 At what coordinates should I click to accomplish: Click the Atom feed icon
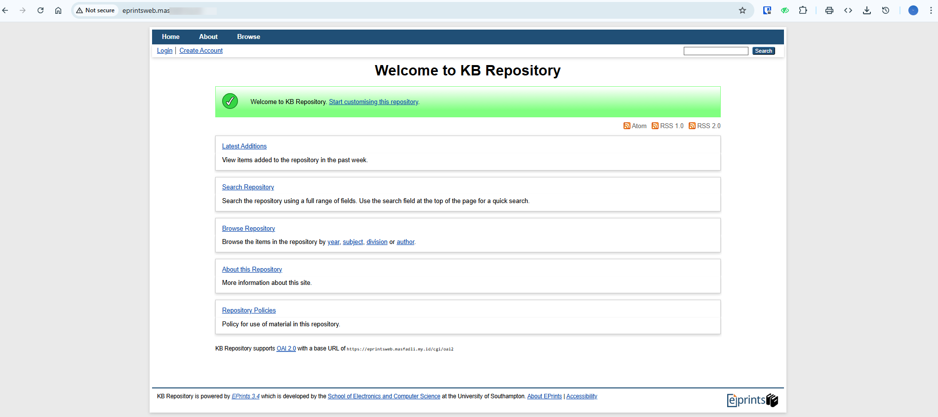[x=627, y=126]
